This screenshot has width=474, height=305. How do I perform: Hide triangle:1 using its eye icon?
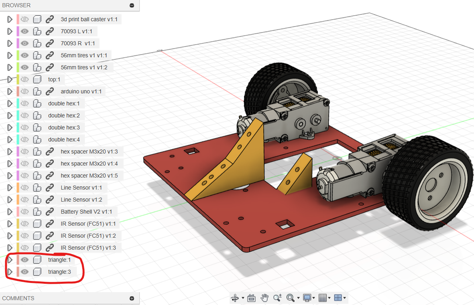(x=25, y=260)
